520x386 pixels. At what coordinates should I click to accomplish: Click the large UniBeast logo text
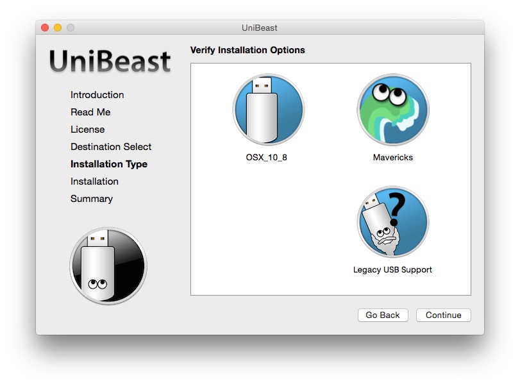pos(110,62)
